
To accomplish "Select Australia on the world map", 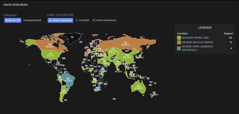I will [x=138, y=87].
